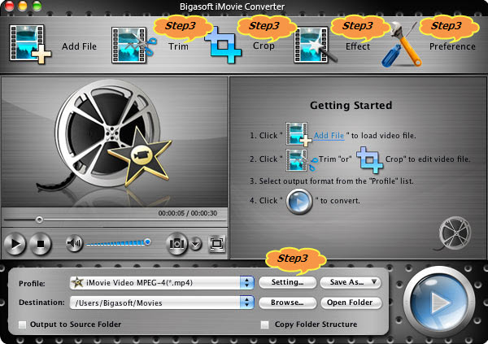Viewport: 488px width, 344px height.
Task: Click the blue Crop tool icon
Action: (223, 46)
